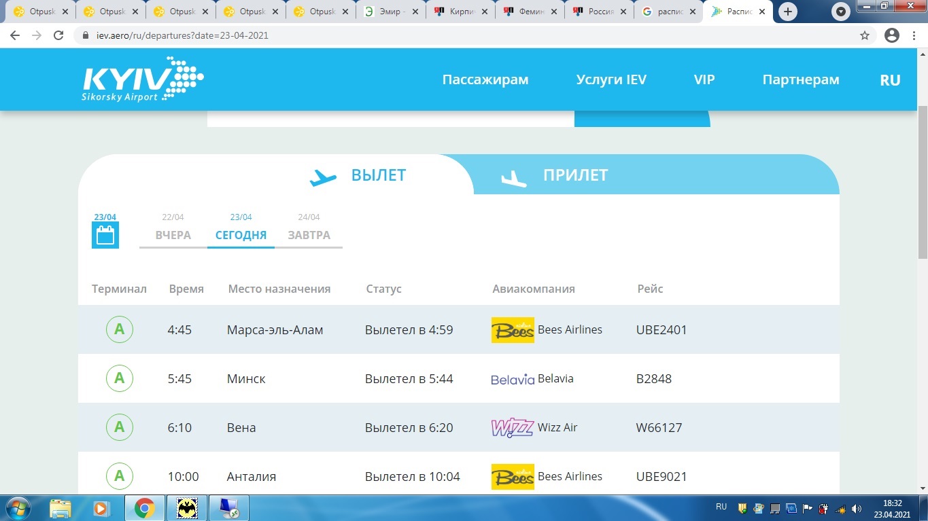The height and width of the screenshot is (521, 928).
Task: Click the Bees Airlines logo for Анталия flight
Action: [513, 477]
